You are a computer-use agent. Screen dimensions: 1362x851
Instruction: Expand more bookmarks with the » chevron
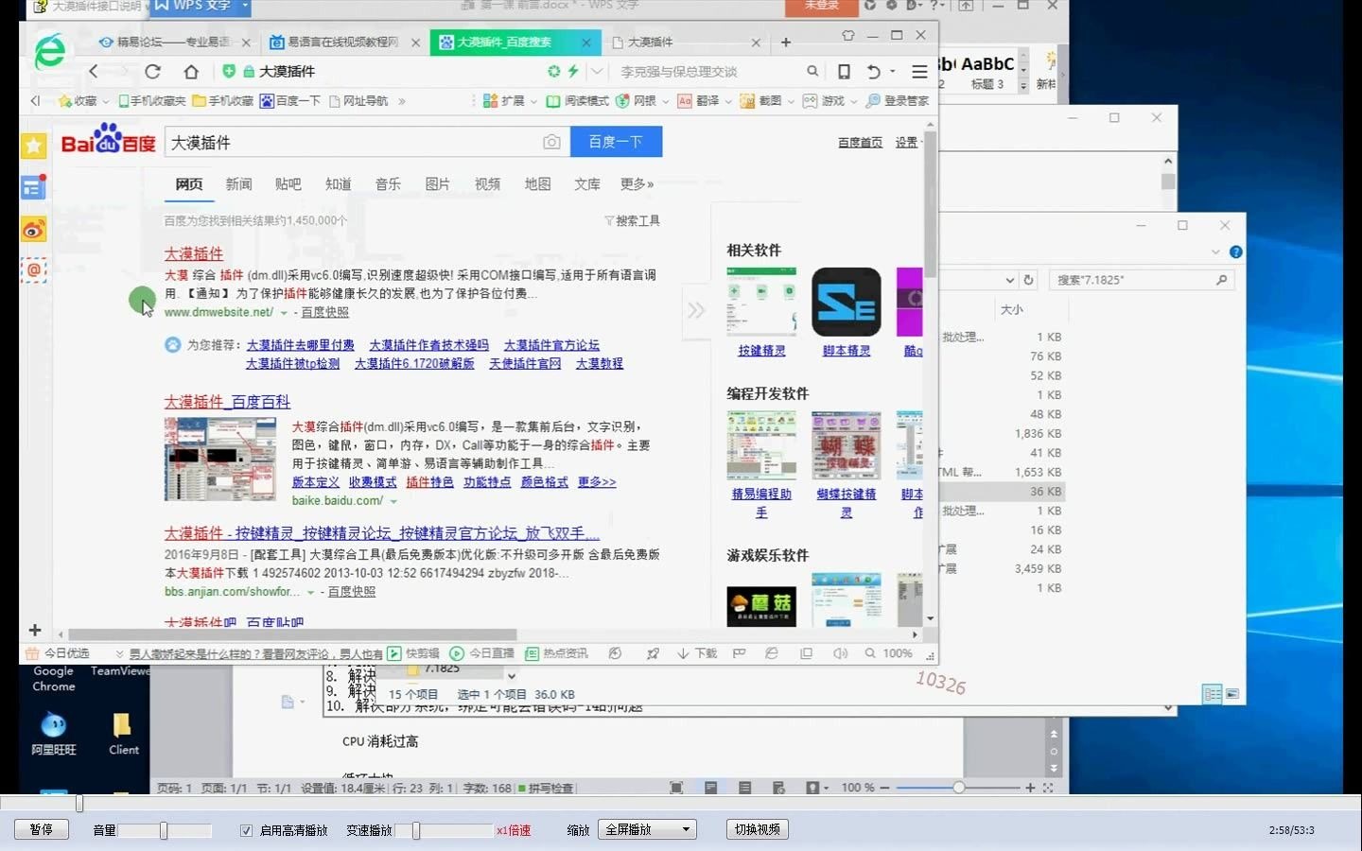pyautogui.click(x=402, y=101)
